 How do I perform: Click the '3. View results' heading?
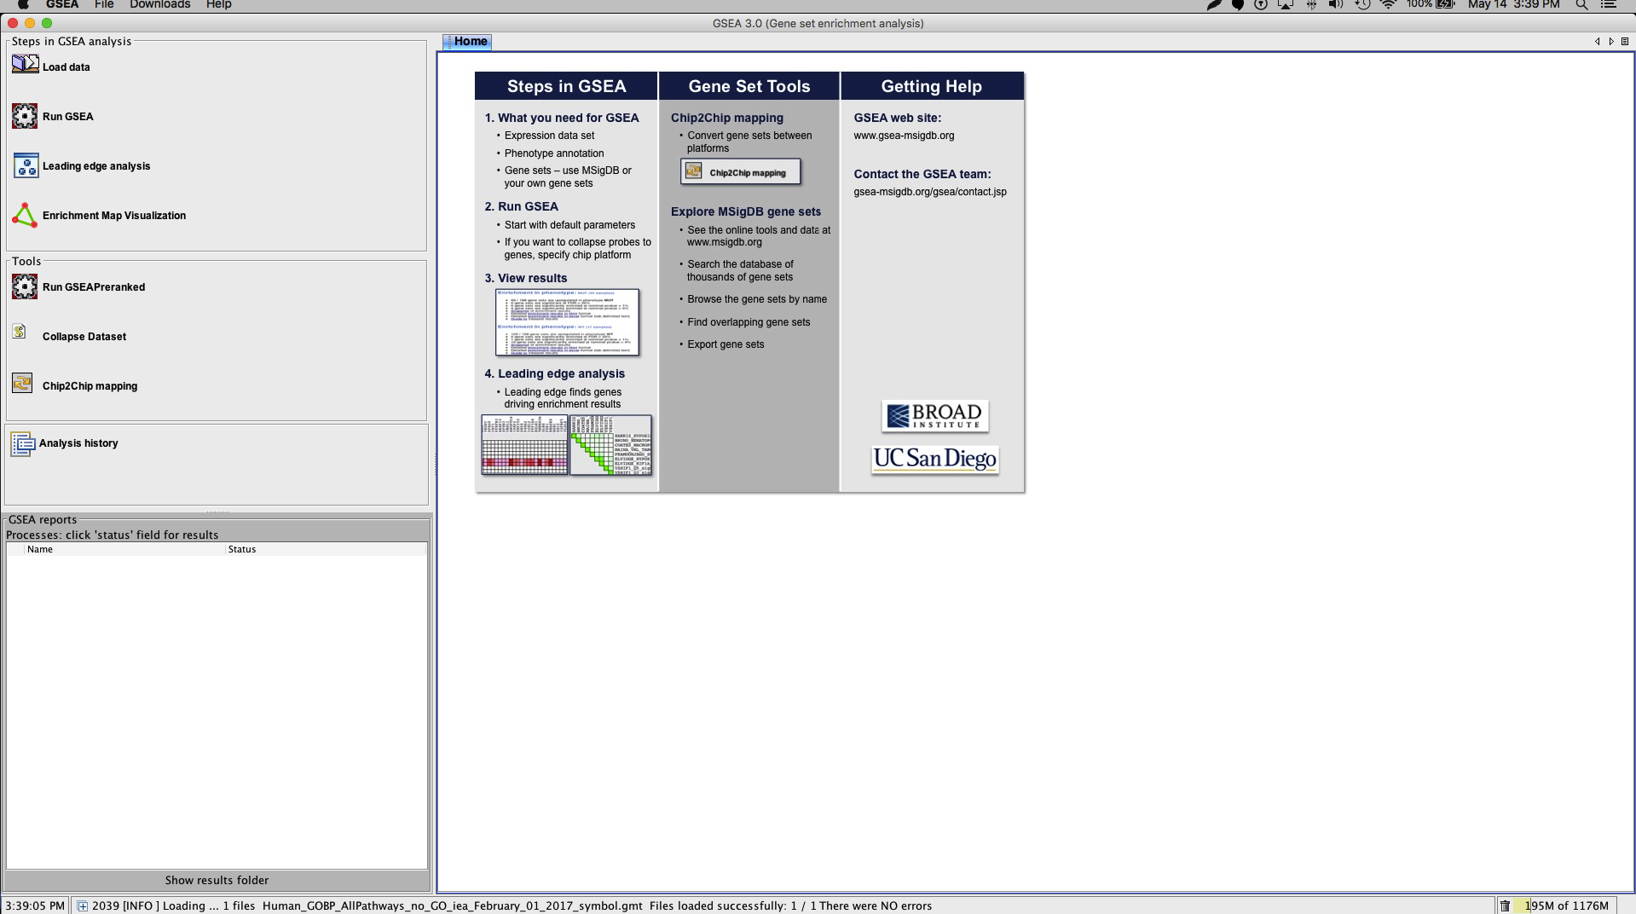coord(526,278)
